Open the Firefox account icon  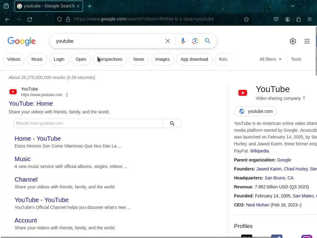[287, 19]
